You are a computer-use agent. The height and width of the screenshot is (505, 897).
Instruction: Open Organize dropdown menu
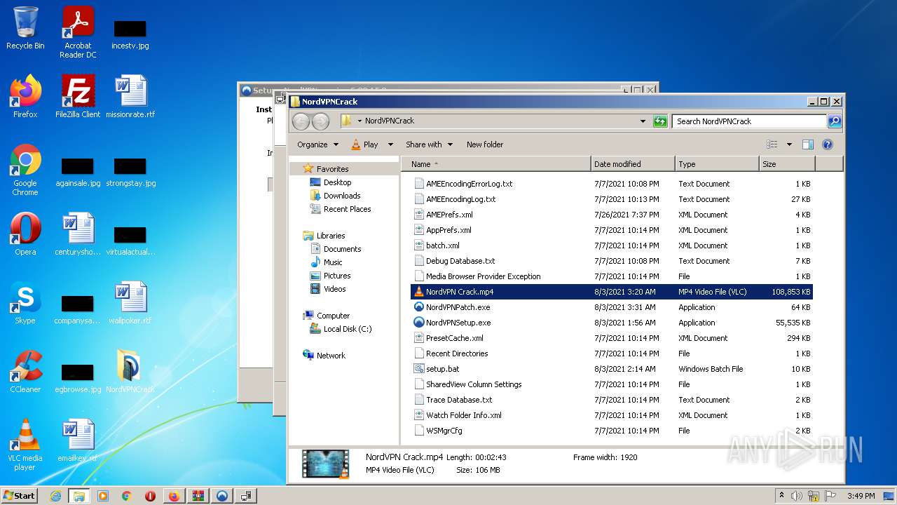tap(317, 144)
